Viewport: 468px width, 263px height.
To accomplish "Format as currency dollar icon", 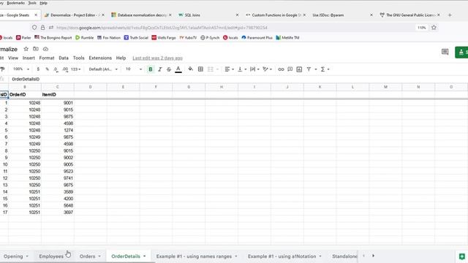I will pos(38,69).
